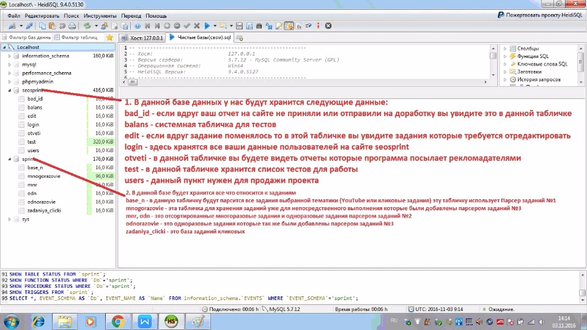
Task: Click the post changes checkmark icon
Action: click(187, 26)
